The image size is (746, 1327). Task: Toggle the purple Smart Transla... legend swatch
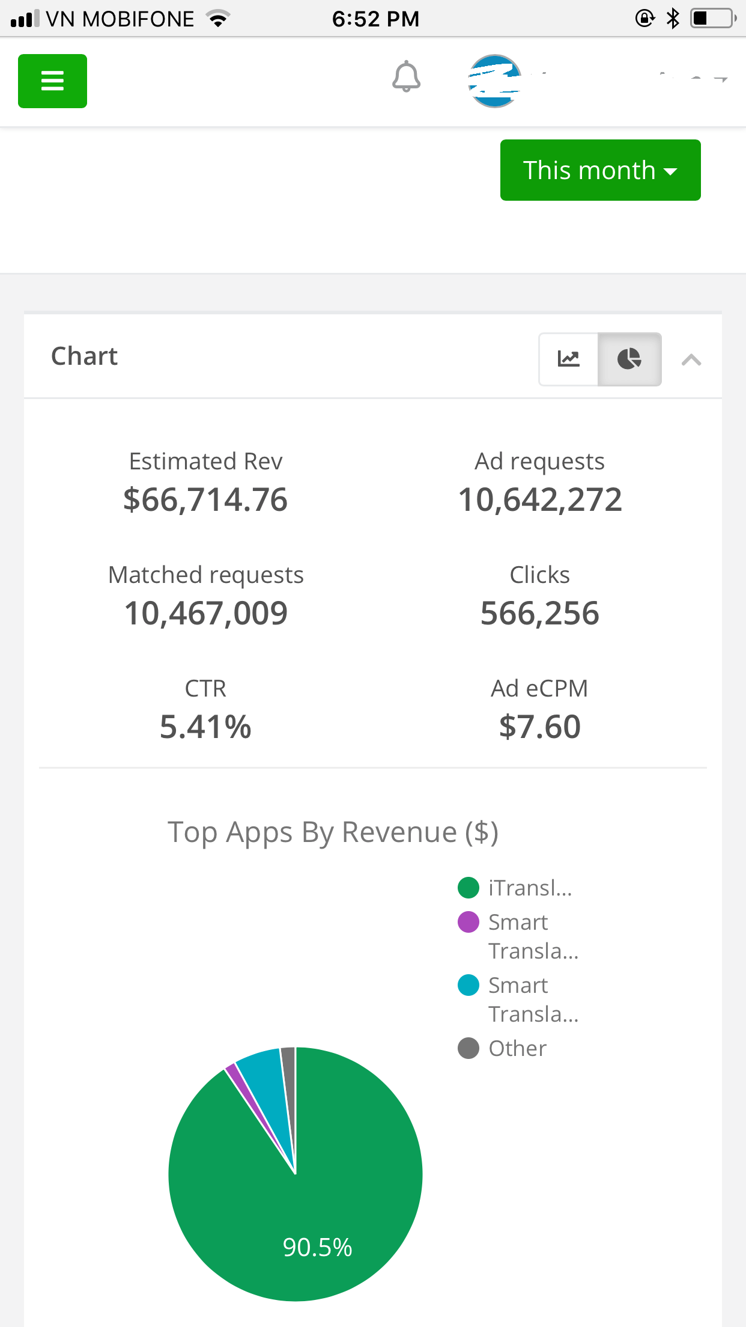469,921
